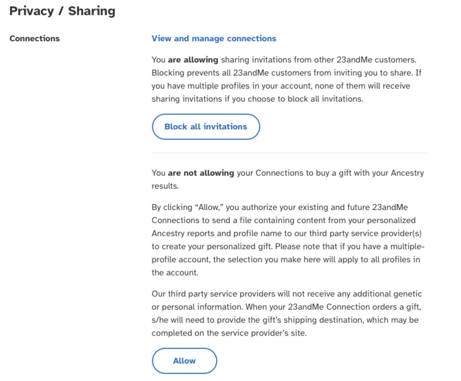This screenshot has height=381, width=461.
Task: Click the text "third party service provider(s)"
Action: pyautogui.click(x=365, y=233)
